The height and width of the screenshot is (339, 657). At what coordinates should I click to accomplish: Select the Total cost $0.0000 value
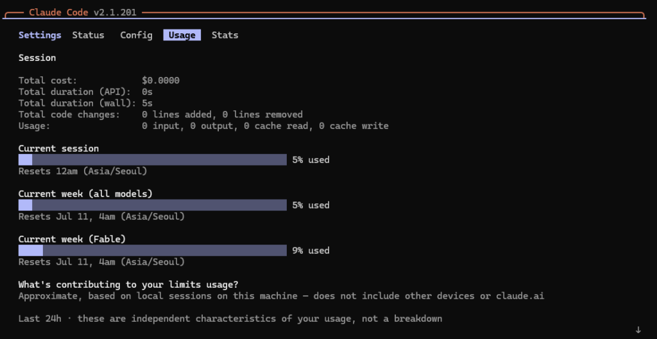click(160, 80)
